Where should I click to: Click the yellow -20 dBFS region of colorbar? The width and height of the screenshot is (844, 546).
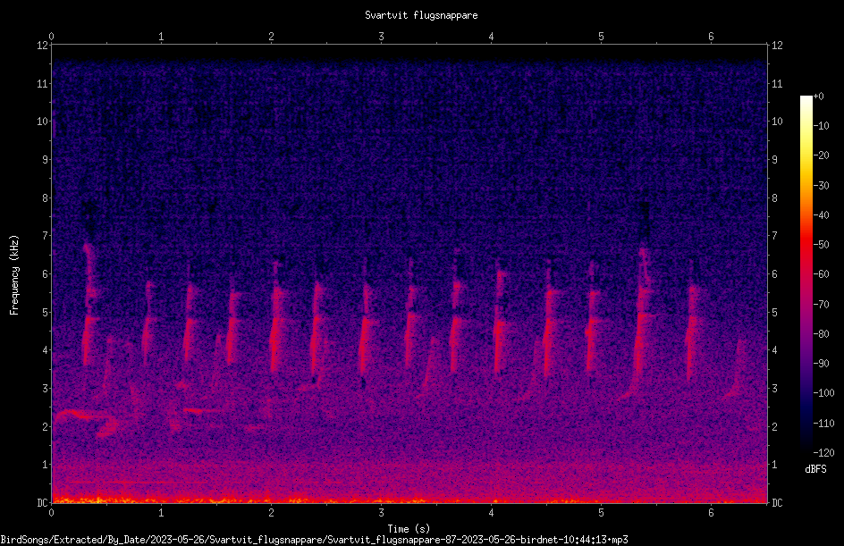[x=806, y=155]
